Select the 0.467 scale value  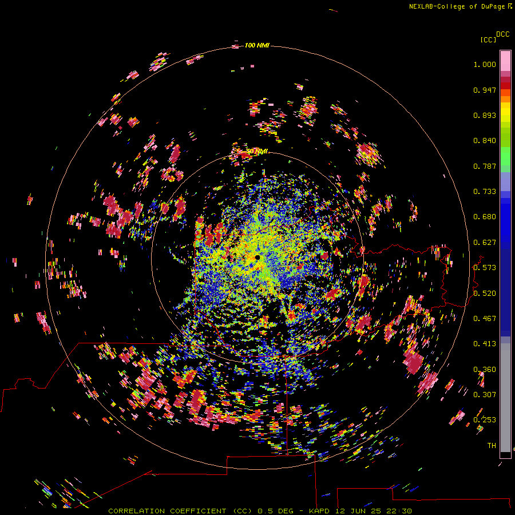point(485,319)
